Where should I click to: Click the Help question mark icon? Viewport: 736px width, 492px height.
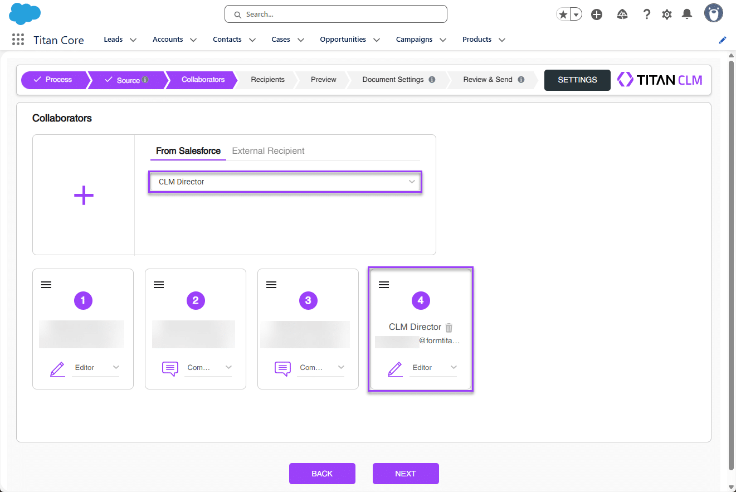(646, 14)
